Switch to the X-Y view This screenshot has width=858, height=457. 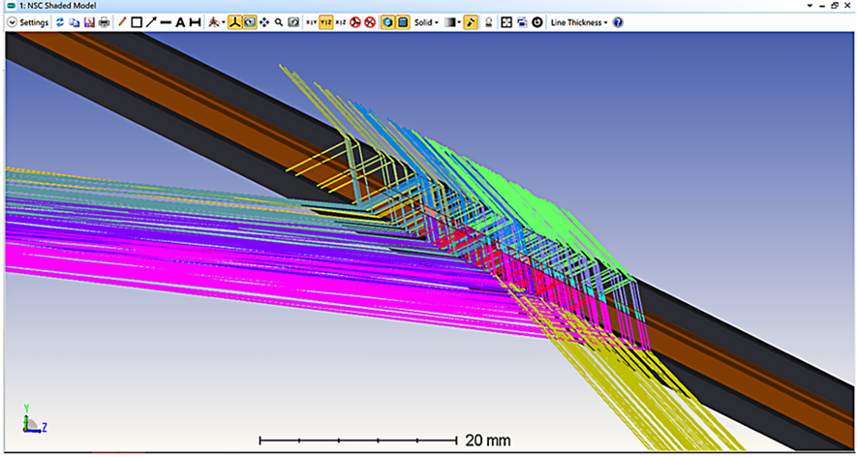pyautogui.click(x=310, y=21)
